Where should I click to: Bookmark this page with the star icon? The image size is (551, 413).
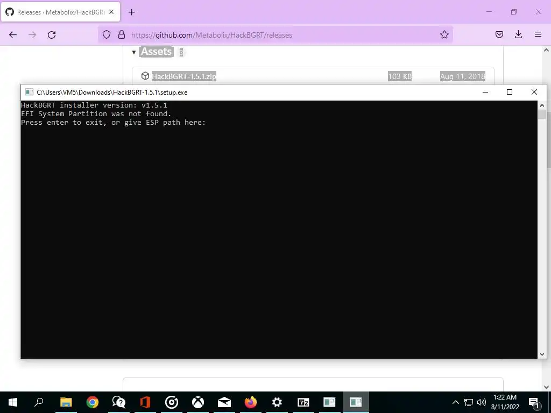444,34
